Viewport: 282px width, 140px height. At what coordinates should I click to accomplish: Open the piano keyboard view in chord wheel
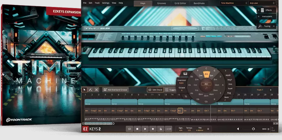coord(185,74)
